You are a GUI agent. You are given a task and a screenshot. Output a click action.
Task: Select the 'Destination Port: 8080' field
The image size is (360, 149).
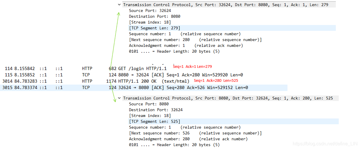[155, 16]
